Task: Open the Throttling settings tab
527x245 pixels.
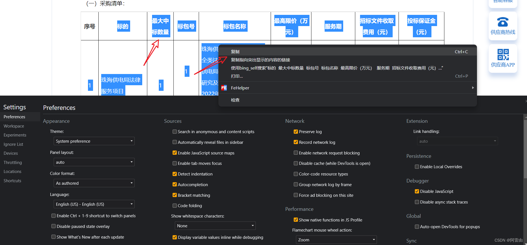Action: click(20, 162)
